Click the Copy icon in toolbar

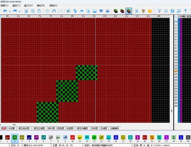33,11
